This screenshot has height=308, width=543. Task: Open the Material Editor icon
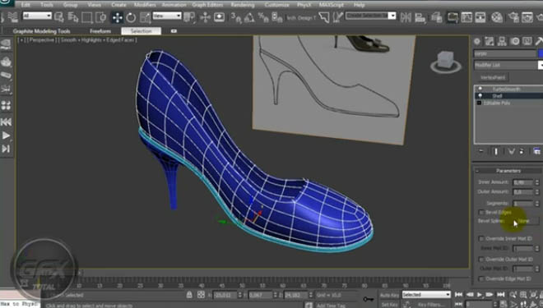point(497,17)
